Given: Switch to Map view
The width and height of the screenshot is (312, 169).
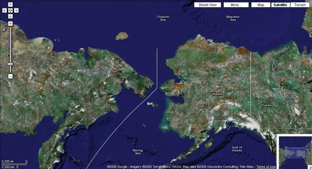Looking at the screenshot, I should (x=261, y=5).
